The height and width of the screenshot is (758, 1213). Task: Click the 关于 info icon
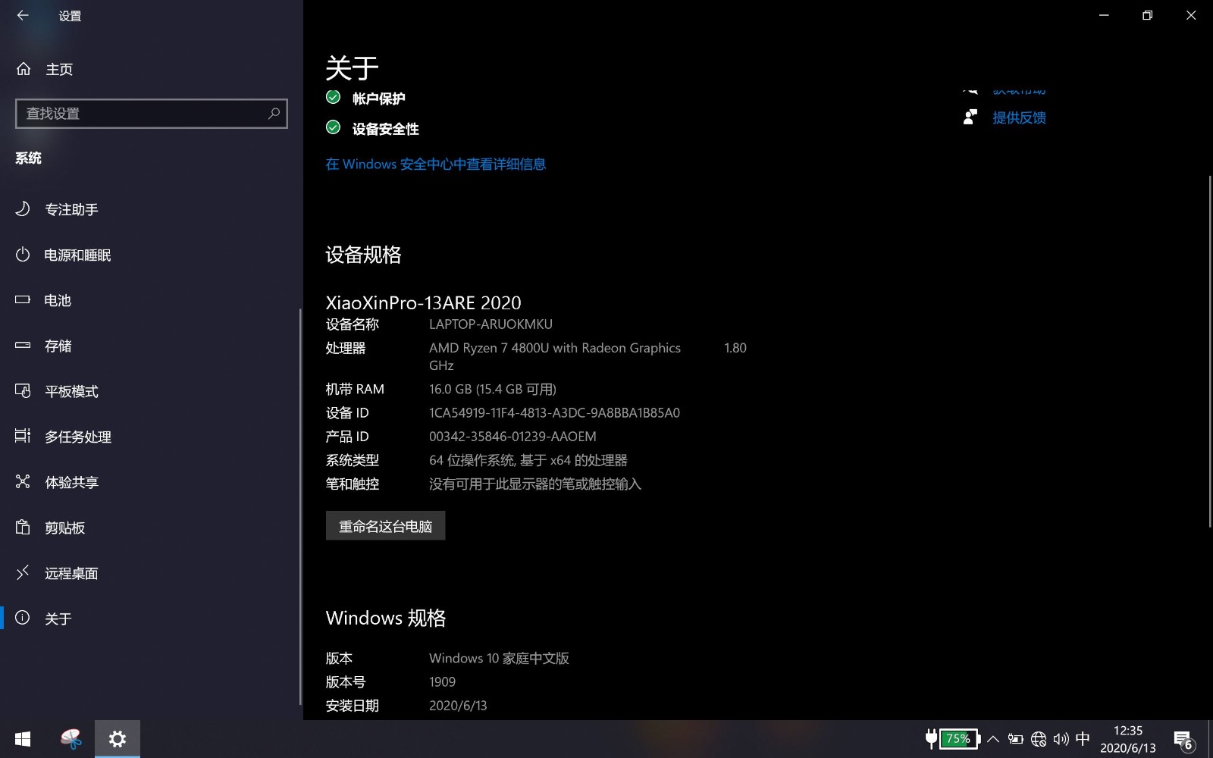pyautogui.click(x=23, y=618)
